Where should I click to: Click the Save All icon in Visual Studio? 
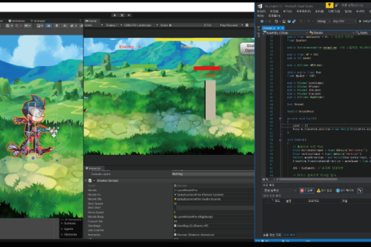(294, 21)
